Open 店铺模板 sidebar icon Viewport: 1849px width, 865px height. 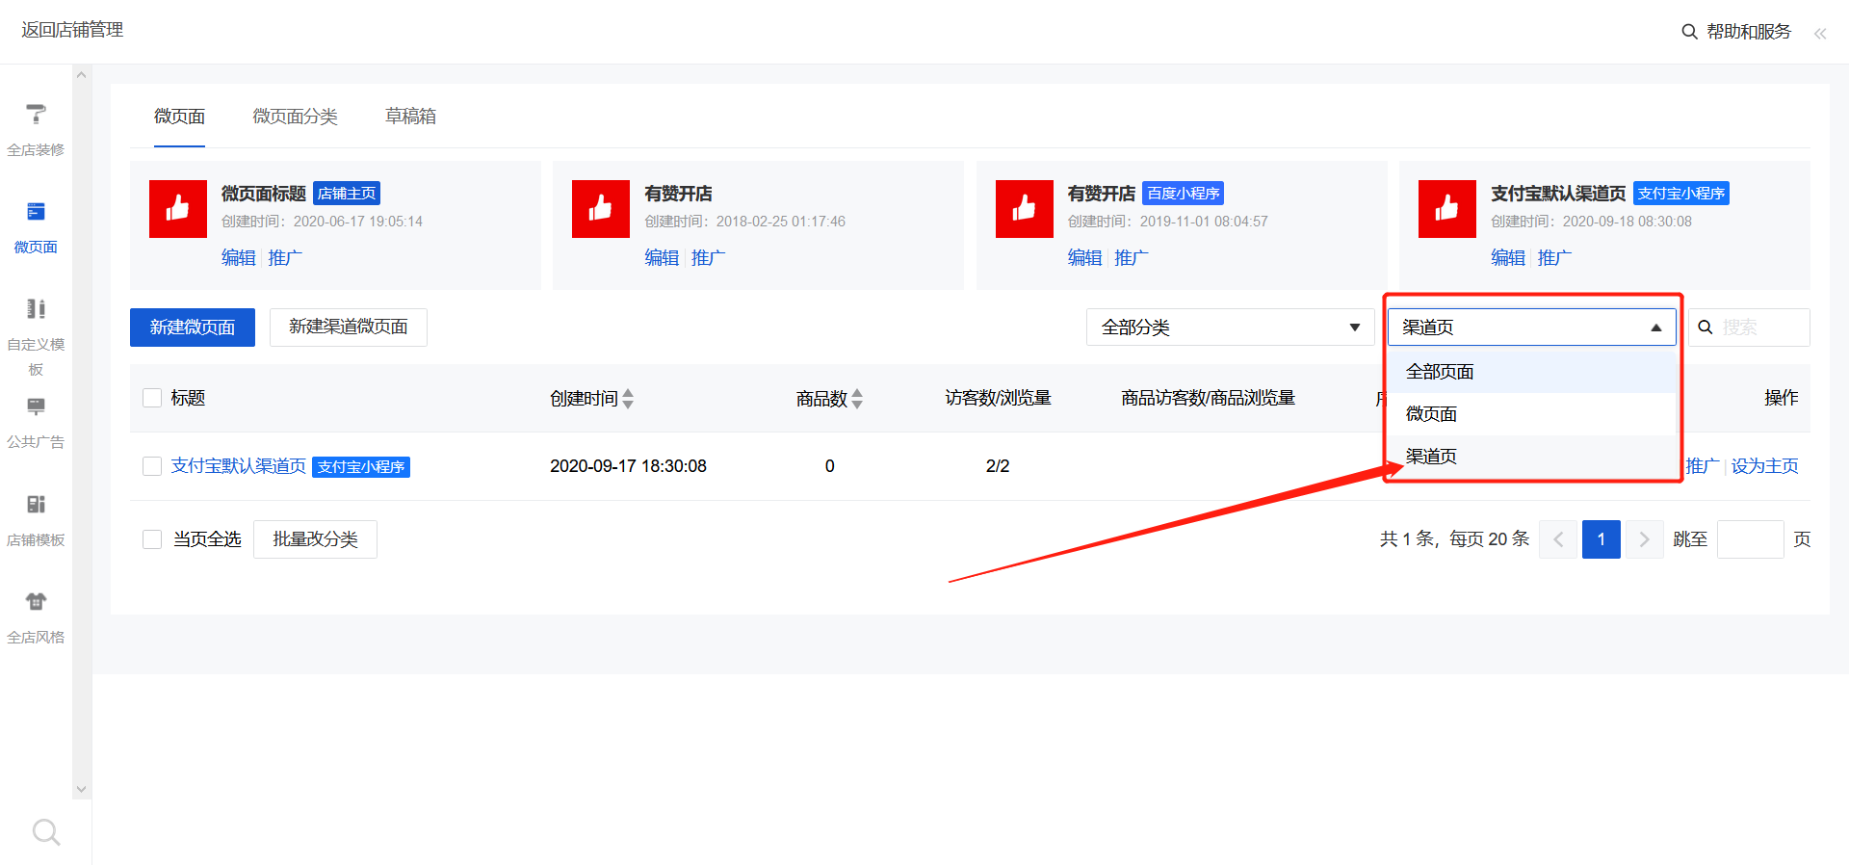[x=36, y=504]
